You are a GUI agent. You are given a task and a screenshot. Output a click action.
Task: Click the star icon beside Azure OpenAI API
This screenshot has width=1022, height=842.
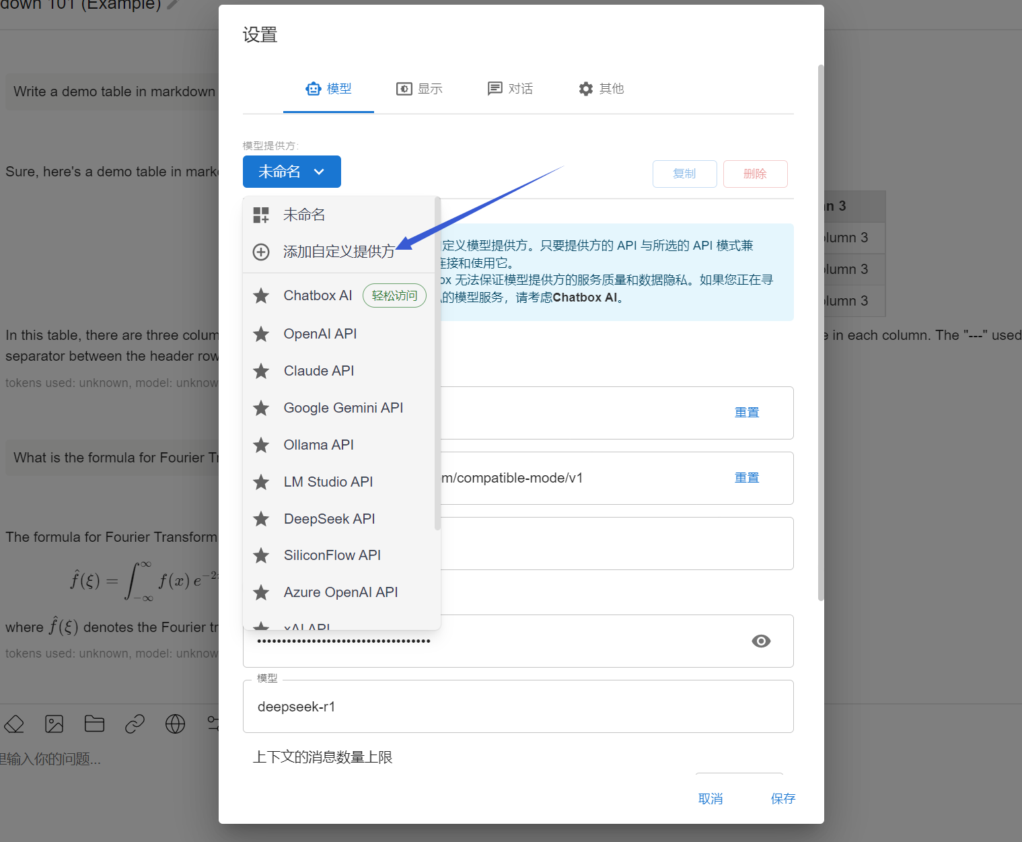[261, 592]
